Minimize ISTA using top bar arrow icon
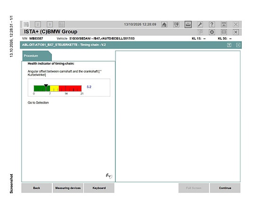The height and width of the screenshot is (209, 271). 224,24
